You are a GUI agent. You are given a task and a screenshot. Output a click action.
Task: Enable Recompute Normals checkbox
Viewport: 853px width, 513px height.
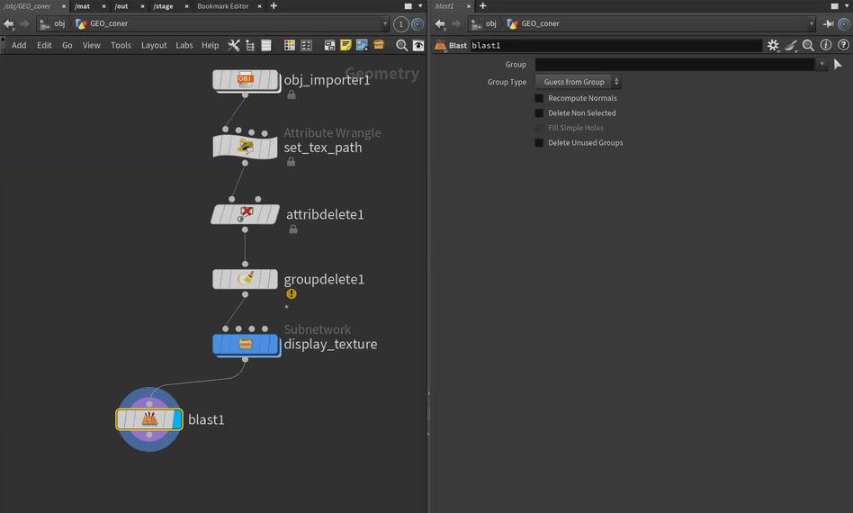coord(540,98)
